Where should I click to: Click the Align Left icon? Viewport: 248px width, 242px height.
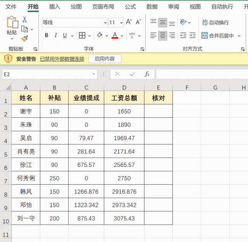click(x=153, y=36)
